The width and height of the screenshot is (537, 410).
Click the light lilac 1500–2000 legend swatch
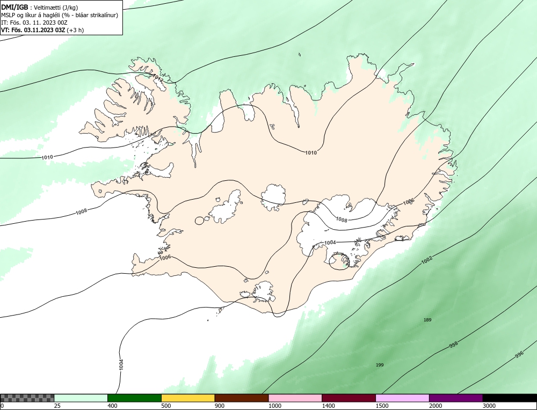(402, 398)
